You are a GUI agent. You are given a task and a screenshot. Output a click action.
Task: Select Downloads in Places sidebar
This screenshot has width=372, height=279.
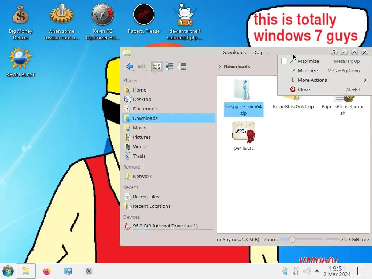pyautogui.click(x=169, y=118)
